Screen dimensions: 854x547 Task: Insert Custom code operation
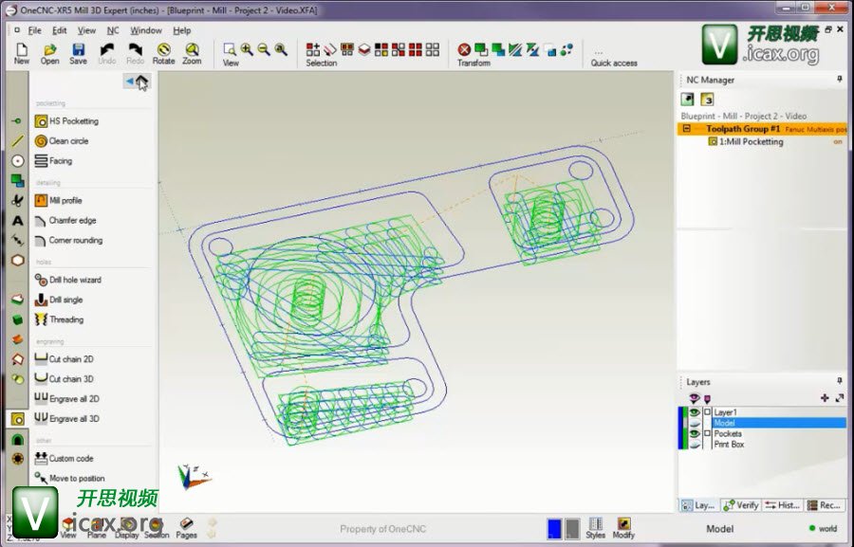click(65, 458)
